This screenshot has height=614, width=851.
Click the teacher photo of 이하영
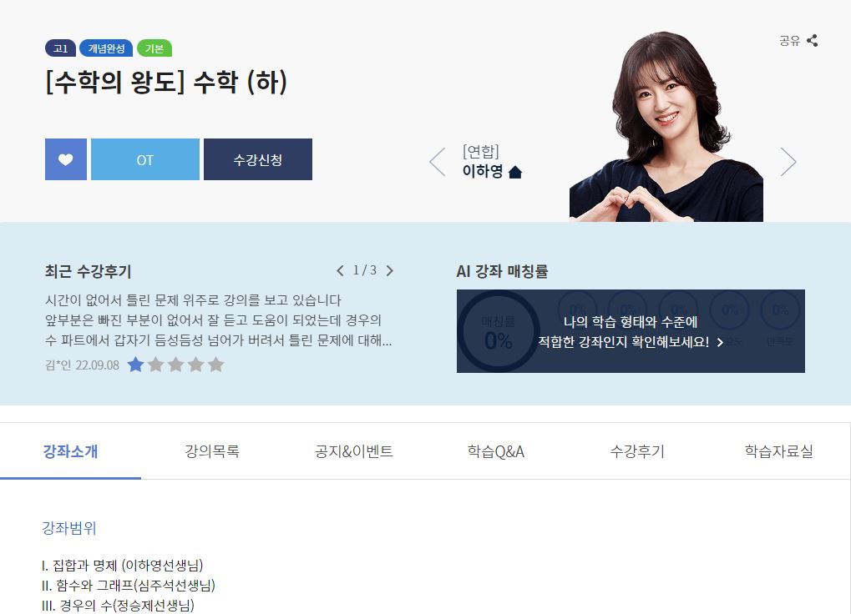tap(666, 126)
